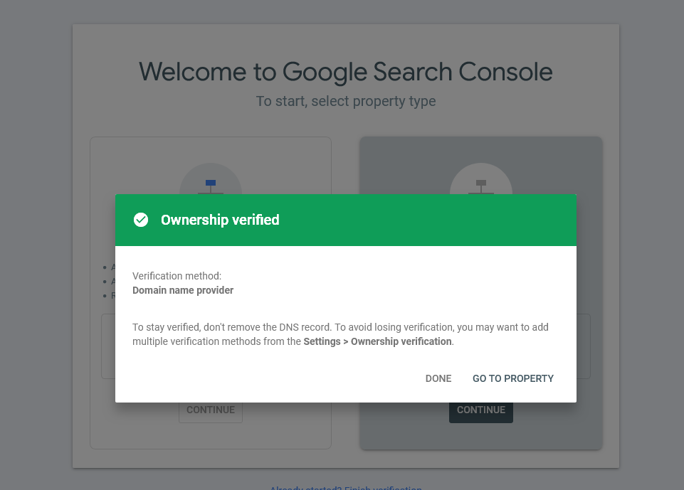Open the property via GO TO PROPERTY
Screen dimensions: 684x490
pos(513,378)
